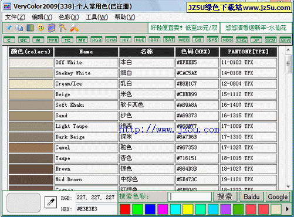
Task: Click the 搜索 search button
Action: pyautogui.click(x=225, y=196)
